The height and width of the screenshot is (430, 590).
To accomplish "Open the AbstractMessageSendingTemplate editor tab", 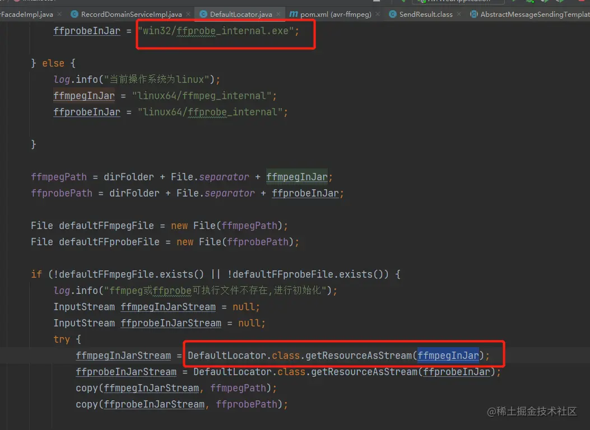I will point(531,15).
